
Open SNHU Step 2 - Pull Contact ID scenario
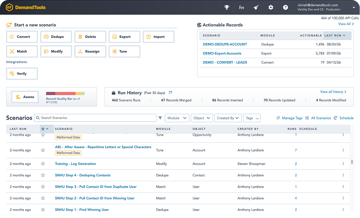click(94, 198)
